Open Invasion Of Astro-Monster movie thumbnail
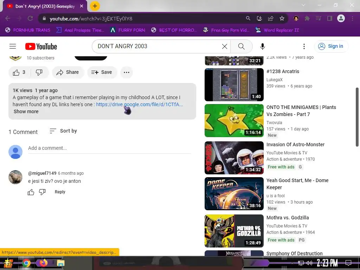The height and width of the screenshot is (270, 360). [x=234, y=158]
